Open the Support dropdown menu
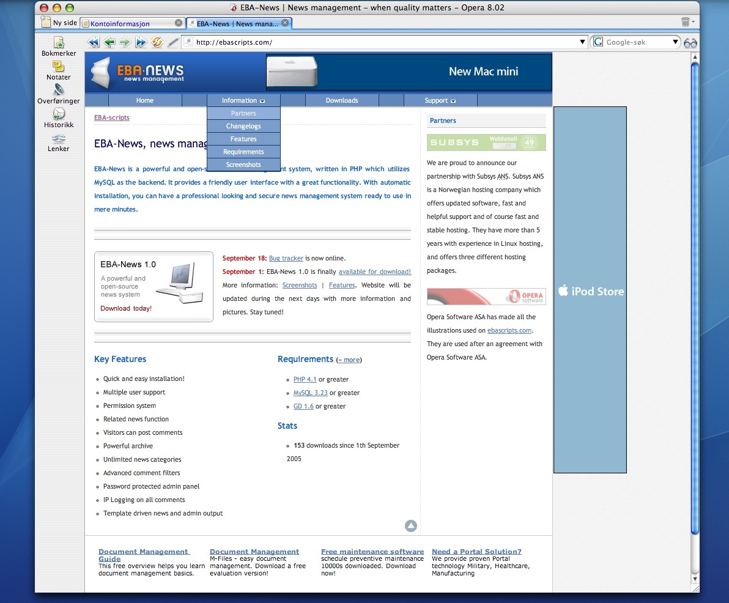 click(440, 100)
